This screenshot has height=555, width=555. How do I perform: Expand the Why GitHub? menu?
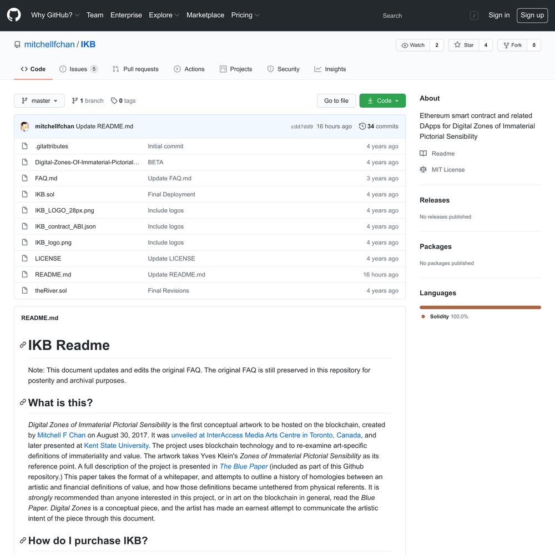pos(55,15)
